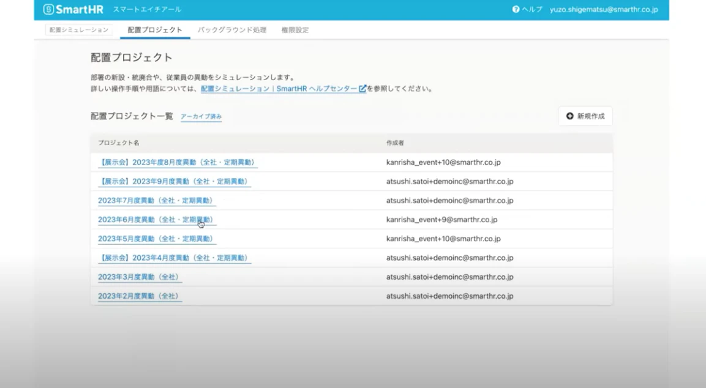Open the 配置シミュレーション app switcher
The image size is (706, 388).
(79, 30)
